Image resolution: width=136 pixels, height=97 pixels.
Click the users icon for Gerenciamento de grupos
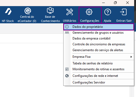(67, 33)
